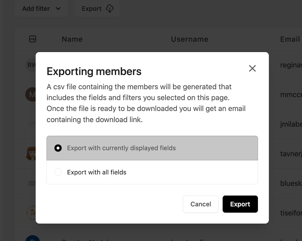Click the Email column header
This screenshot has width=302, height=241.
pyautogui.click(x=290, y=39)
